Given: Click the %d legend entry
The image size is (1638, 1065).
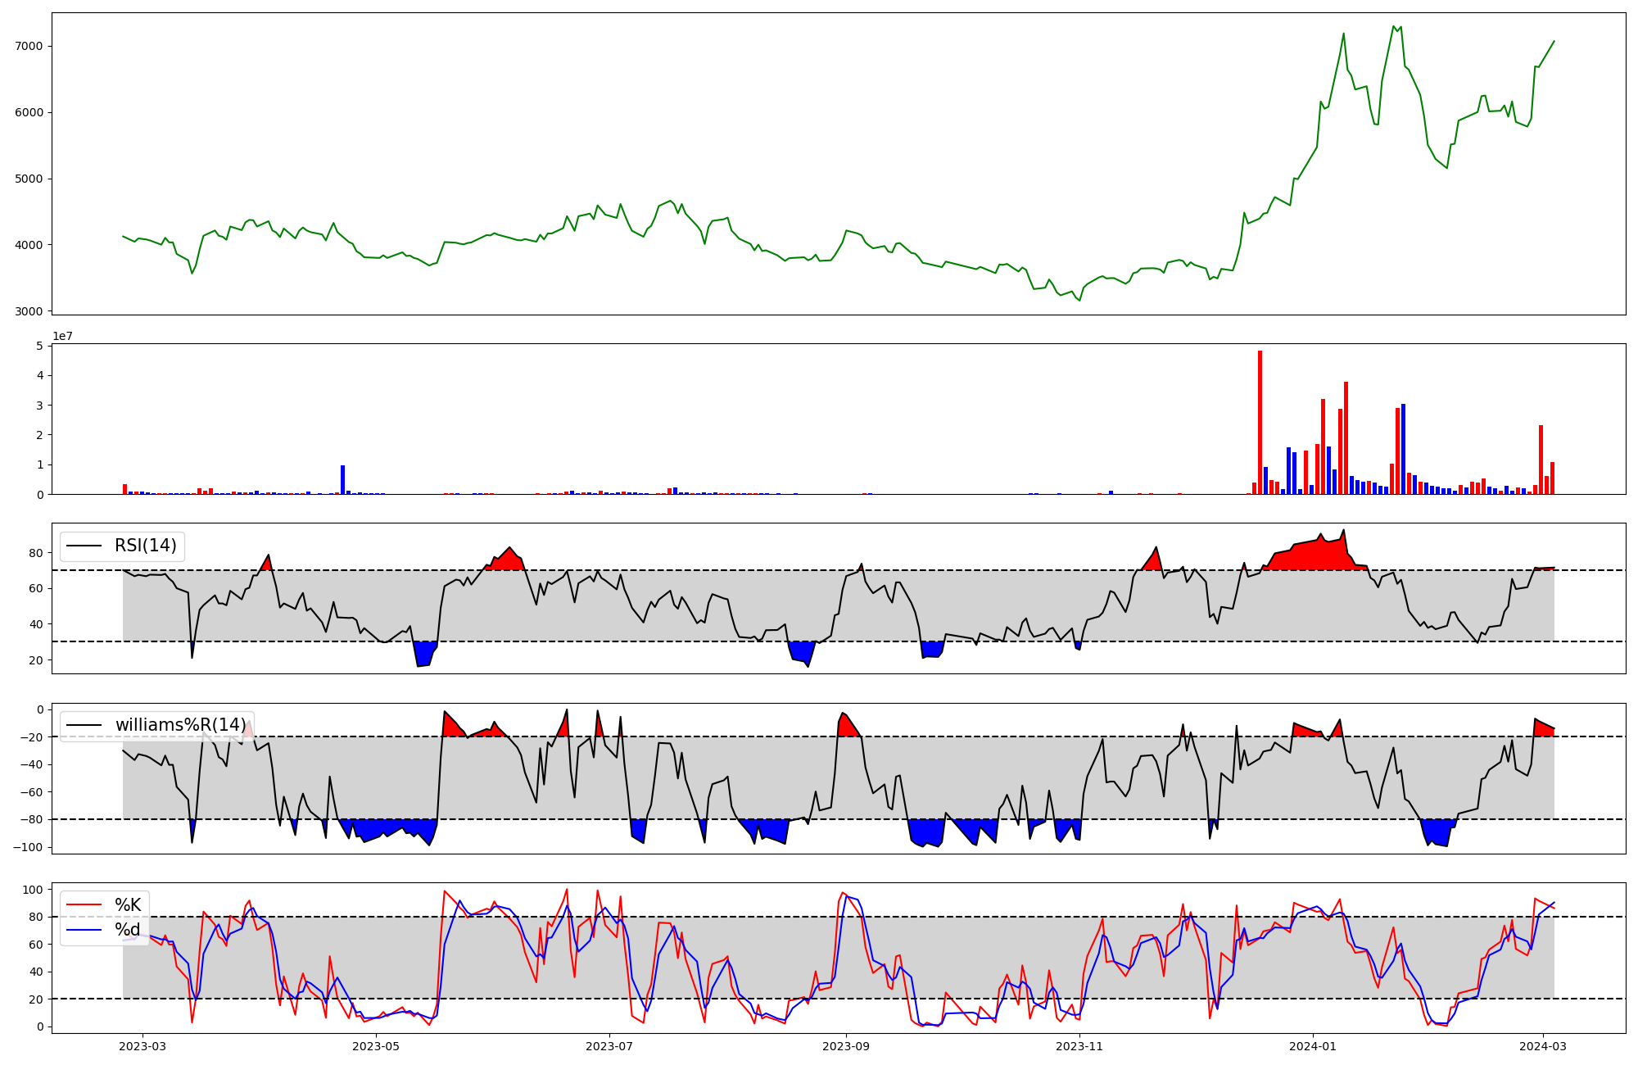Looking at the screenshot, I should 128,929.
